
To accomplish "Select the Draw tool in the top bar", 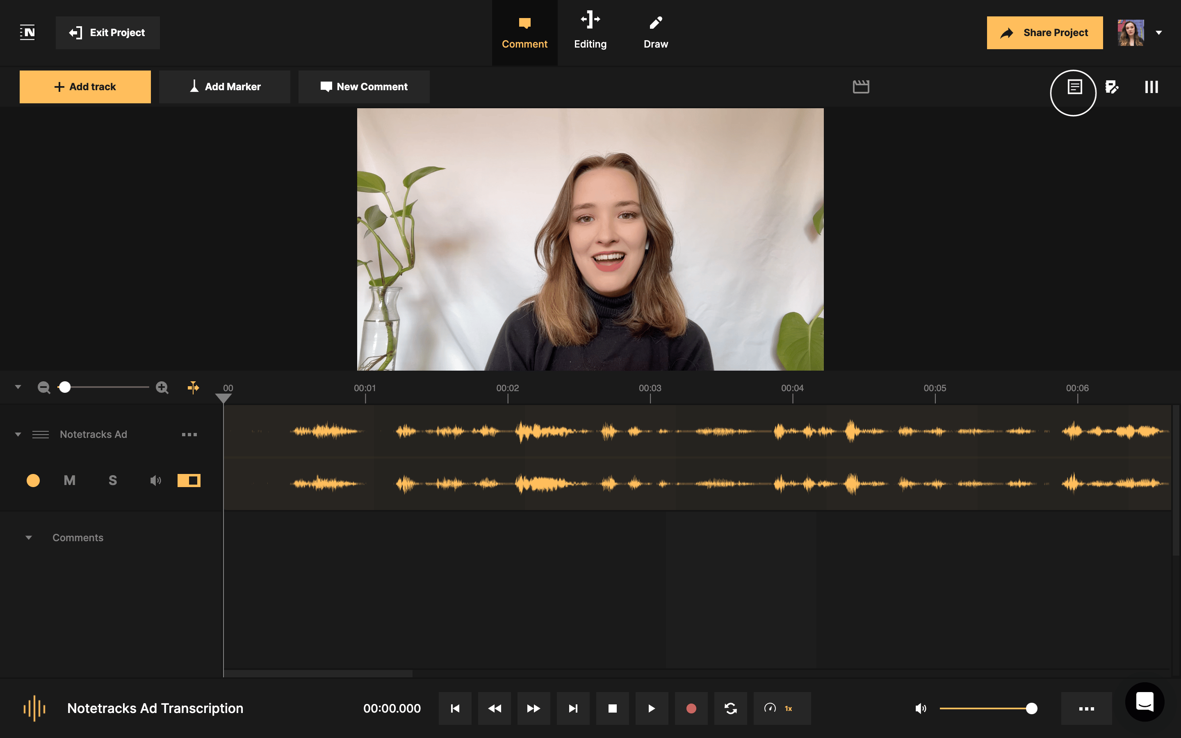I will pyautogui.click(x=655, y=32).
